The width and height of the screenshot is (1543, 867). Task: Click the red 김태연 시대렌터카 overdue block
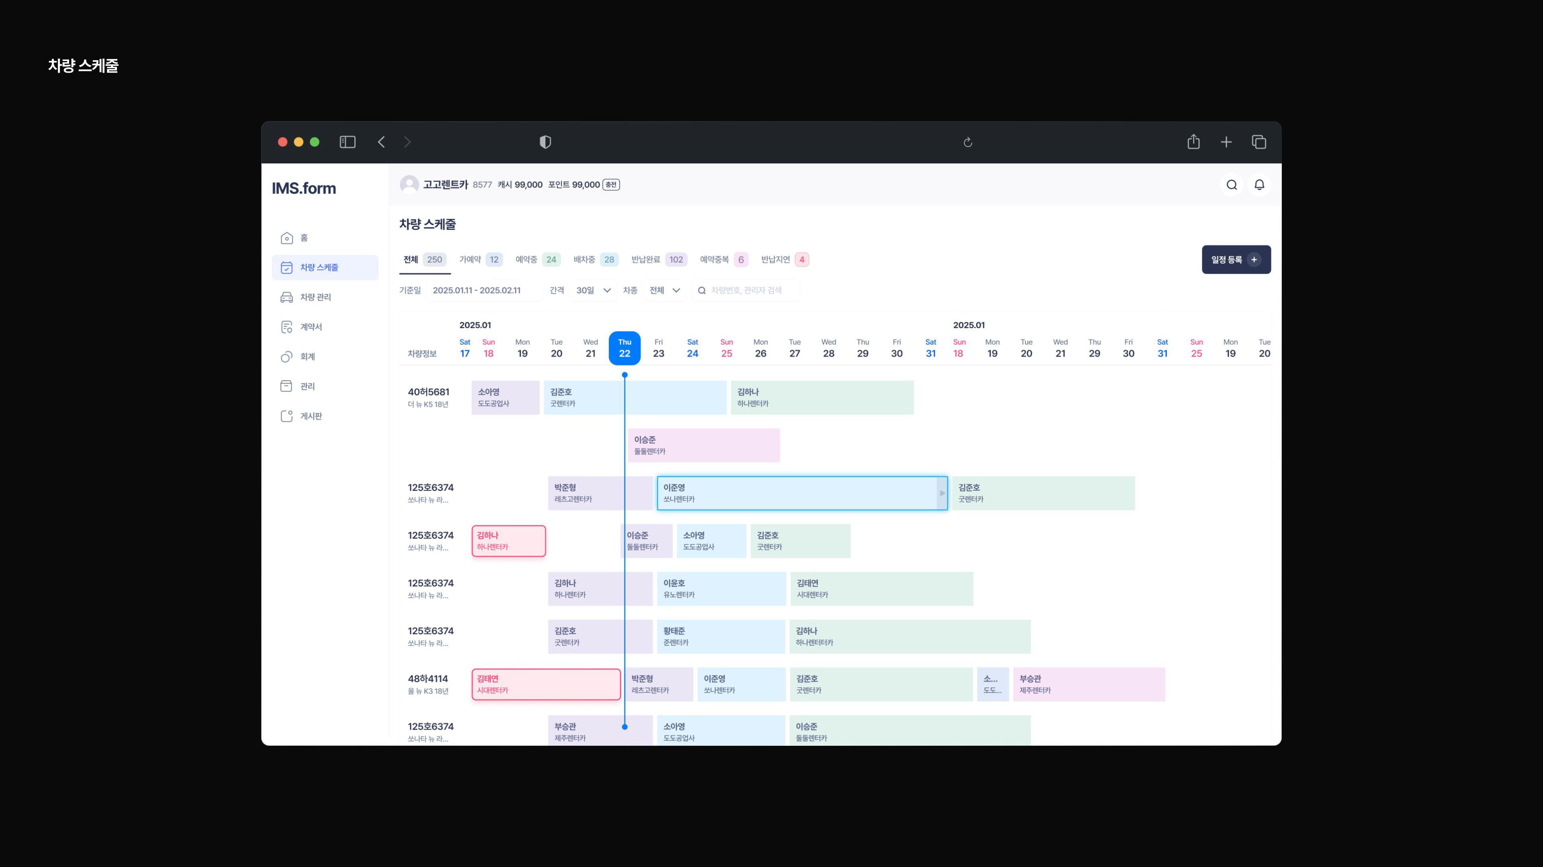[546, 684]
